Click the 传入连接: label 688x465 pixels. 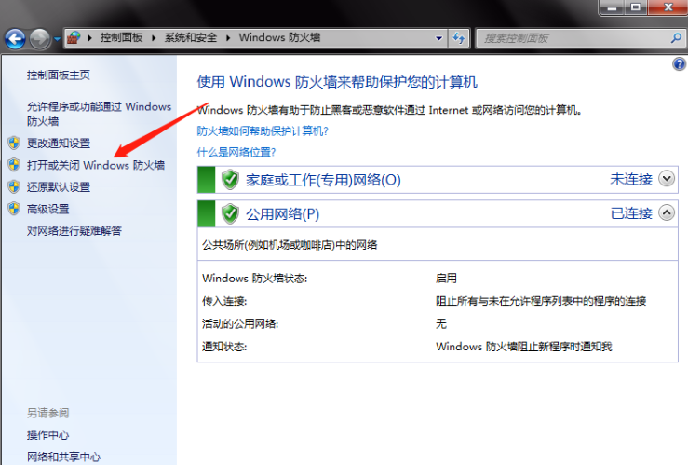[224, 301]
